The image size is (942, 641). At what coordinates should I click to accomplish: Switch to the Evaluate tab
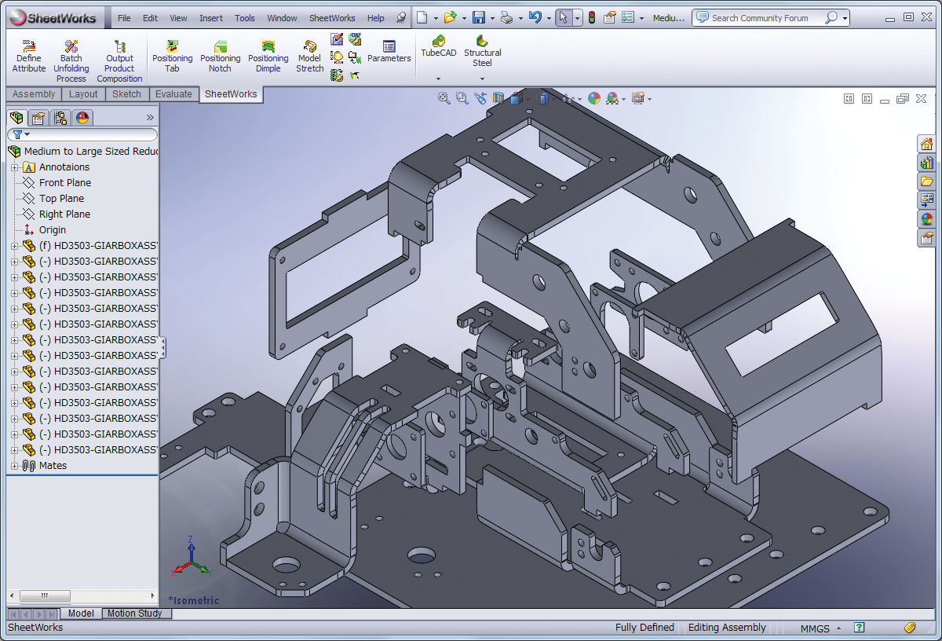point(173,94)
